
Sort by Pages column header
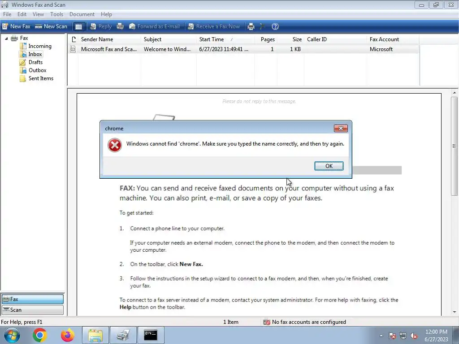pos(266,39)
